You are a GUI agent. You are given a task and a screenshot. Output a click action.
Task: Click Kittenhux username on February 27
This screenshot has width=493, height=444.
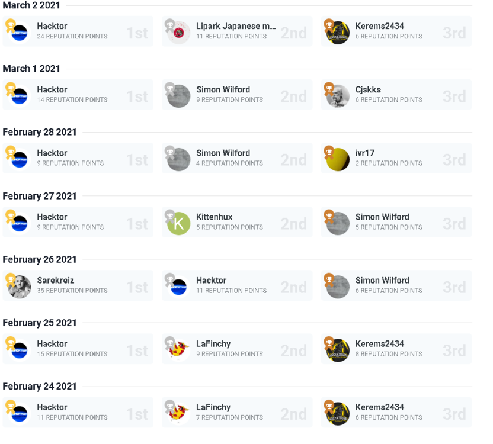coord(214,217)
